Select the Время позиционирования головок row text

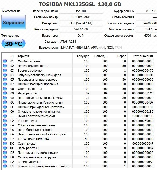tap(44, 166)
